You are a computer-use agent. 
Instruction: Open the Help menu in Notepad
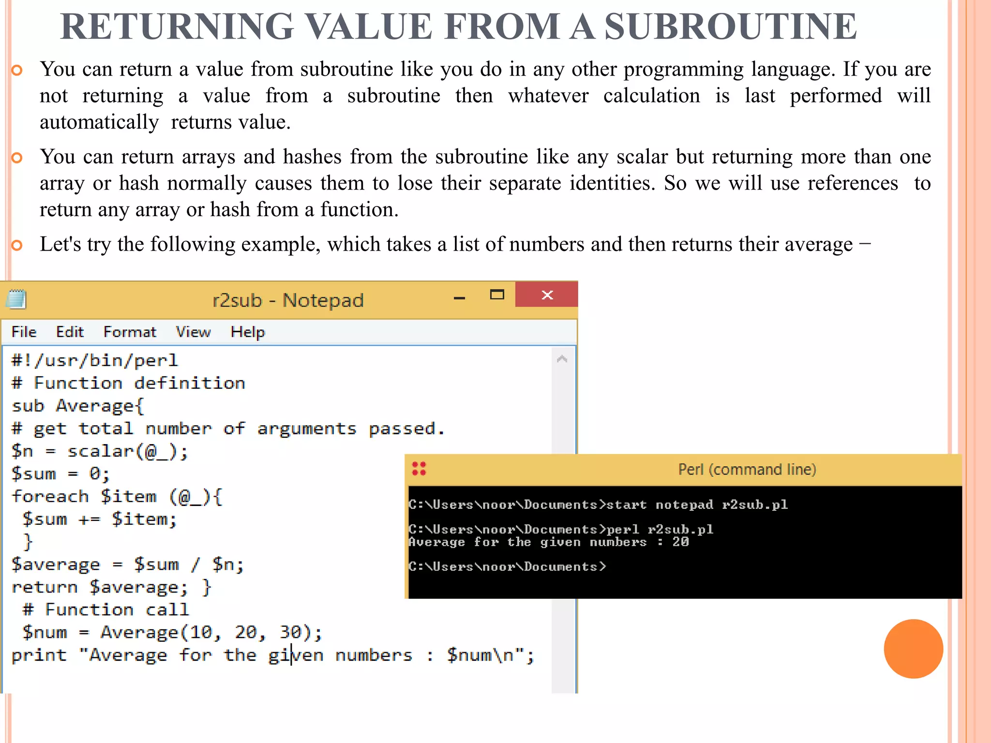click(x=248, y=332)
